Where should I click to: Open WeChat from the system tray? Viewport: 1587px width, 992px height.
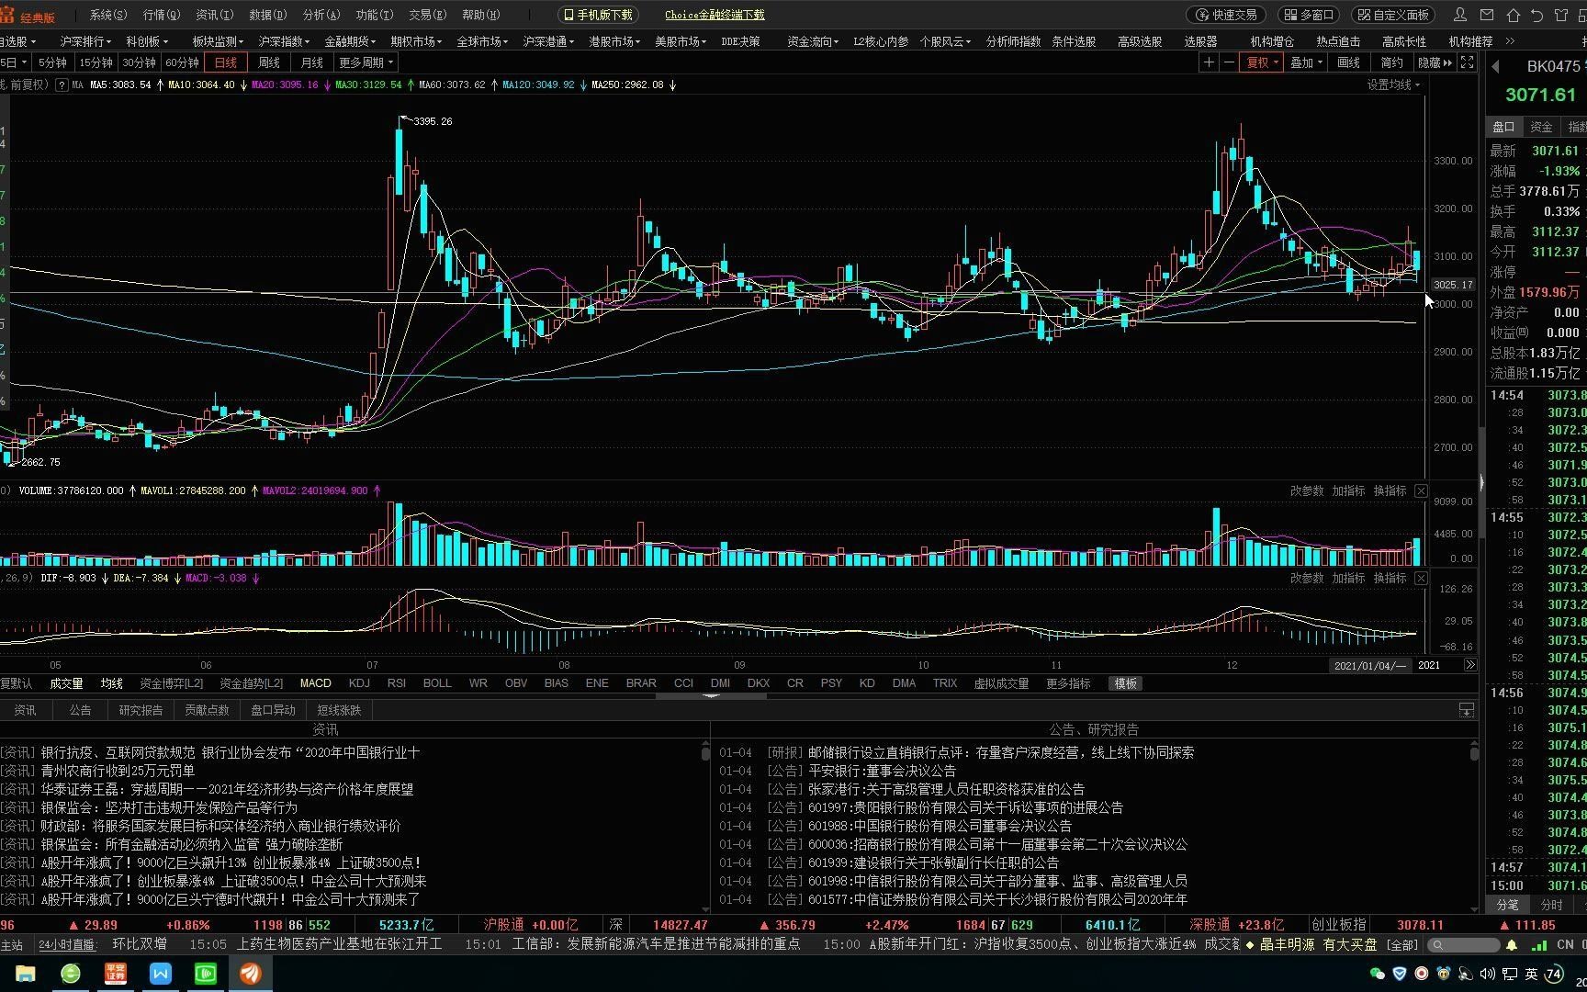[1377, 974]
